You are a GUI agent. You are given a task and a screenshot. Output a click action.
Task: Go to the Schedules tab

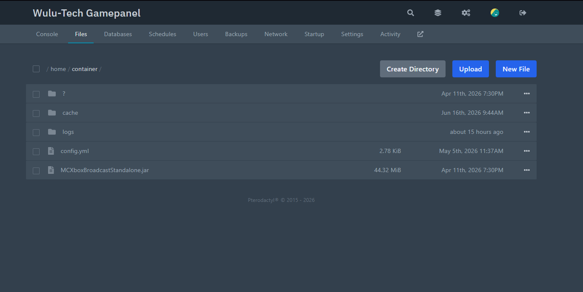(163, 34)
